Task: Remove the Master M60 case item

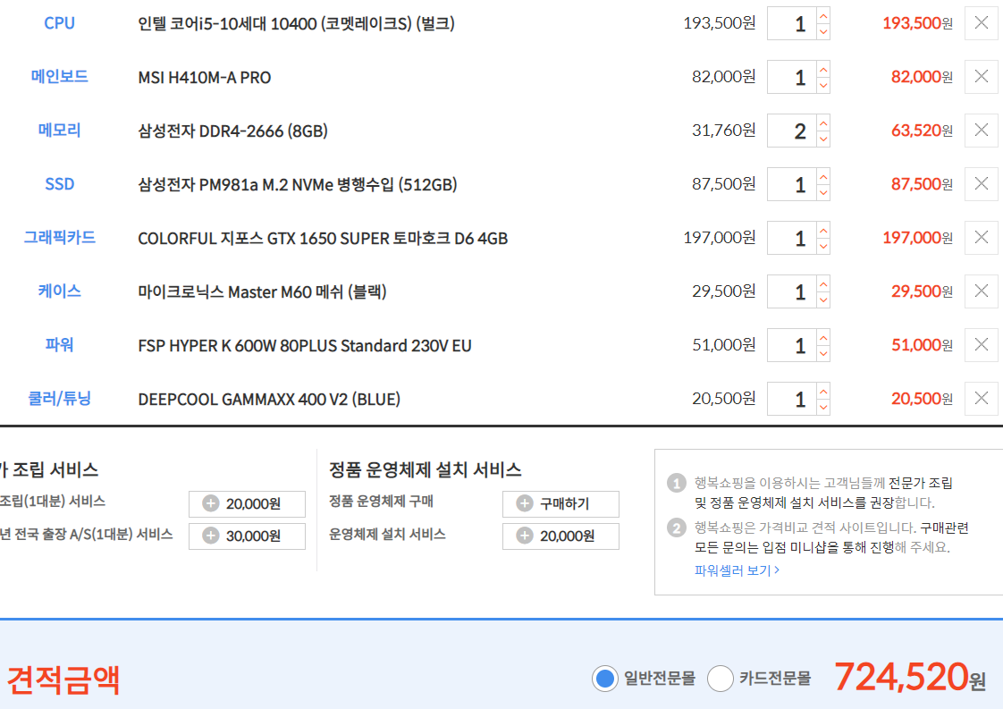Action: pos(982,291)
